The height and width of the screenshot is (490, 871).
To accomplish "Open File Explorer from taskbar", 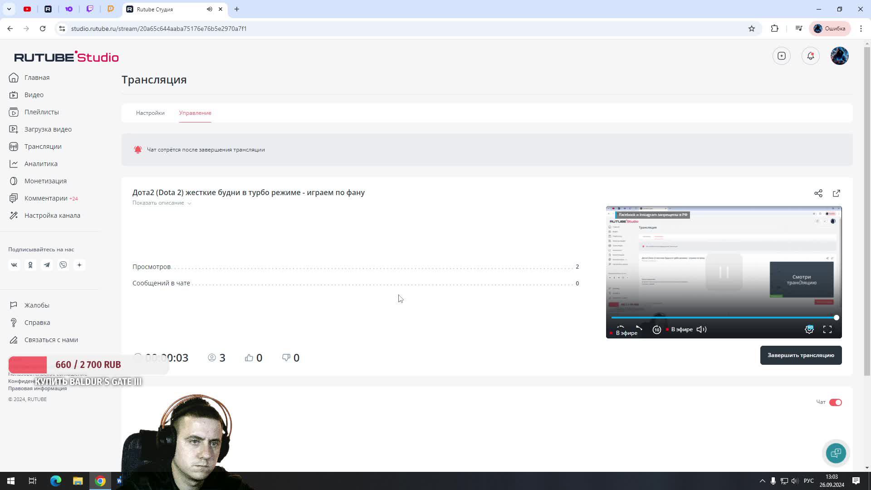I will click(78, 481).
